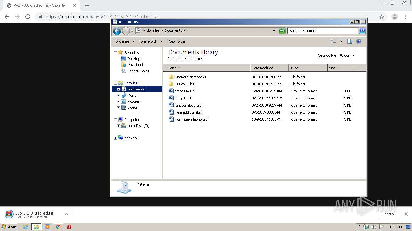Image resolution: width=412 pixels, height=231 pixels.
Task: Open the Chrome profile avatar icon
Action: point(394,17)
